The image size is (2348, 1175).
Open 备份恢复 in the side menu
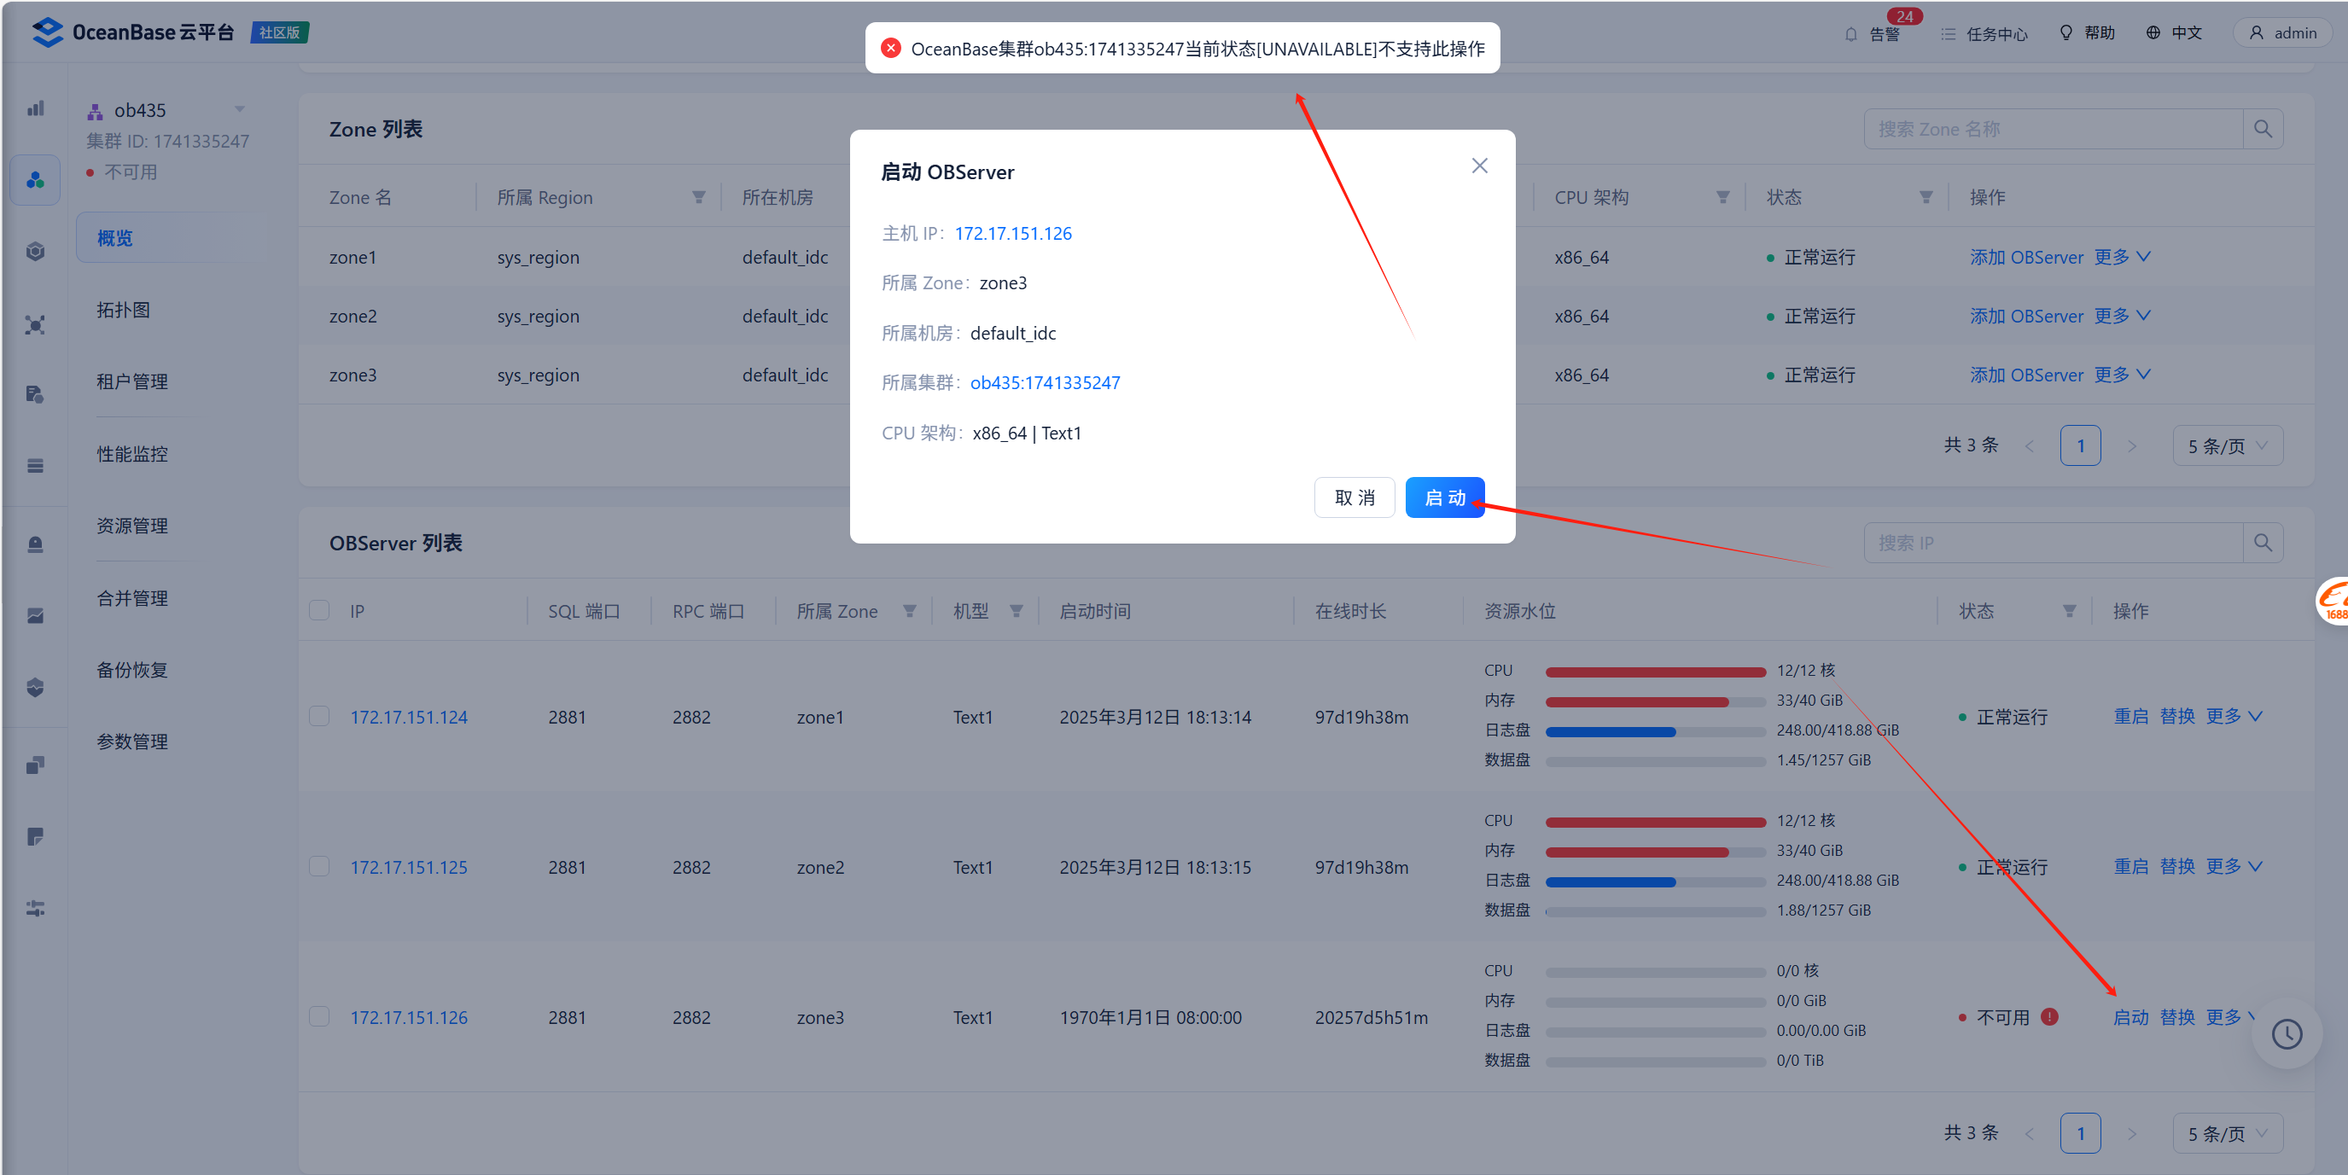tap(132, 670)
